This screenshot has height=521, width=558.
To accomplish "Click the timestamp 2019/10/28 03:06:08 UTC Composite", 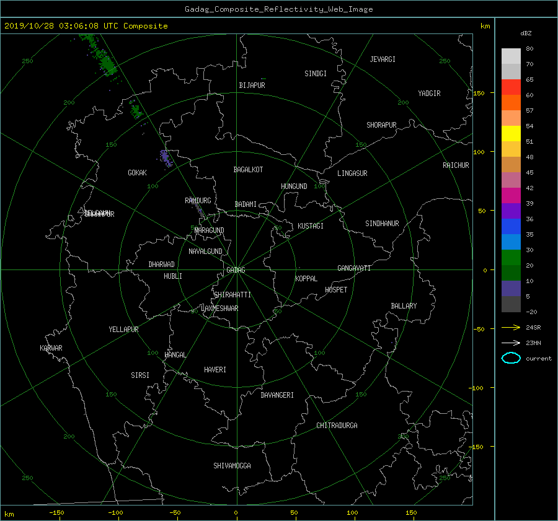I will point(86,26).
